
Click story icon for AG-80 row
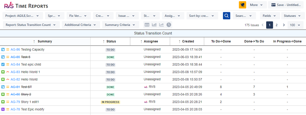click(x=3, y=94)
